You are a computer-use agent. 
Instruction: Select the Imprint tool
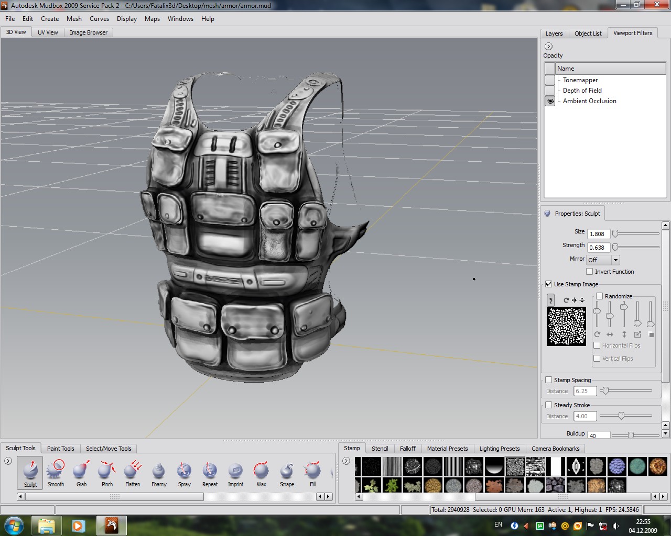click(x=235, y=472)
